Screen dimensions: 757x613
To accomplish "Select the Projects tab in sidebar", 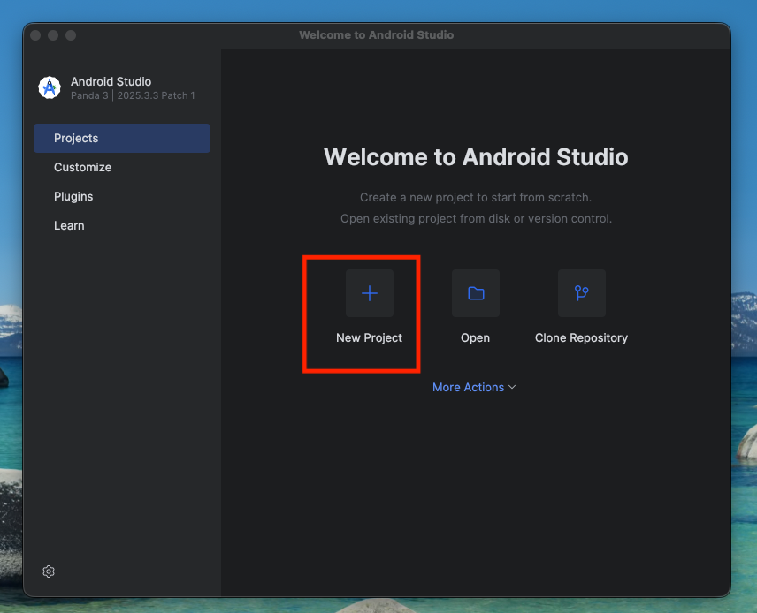I will point(122,138).
